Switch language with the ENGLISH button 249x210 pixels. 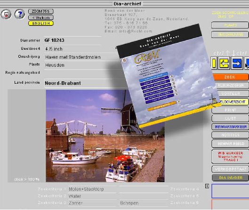[41, 23]
